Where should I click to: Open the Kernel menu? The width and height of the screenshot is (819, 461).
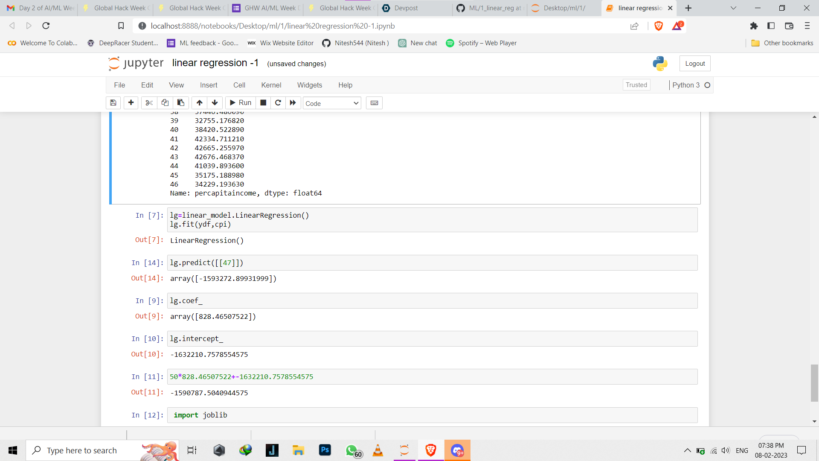pos(271,85)
